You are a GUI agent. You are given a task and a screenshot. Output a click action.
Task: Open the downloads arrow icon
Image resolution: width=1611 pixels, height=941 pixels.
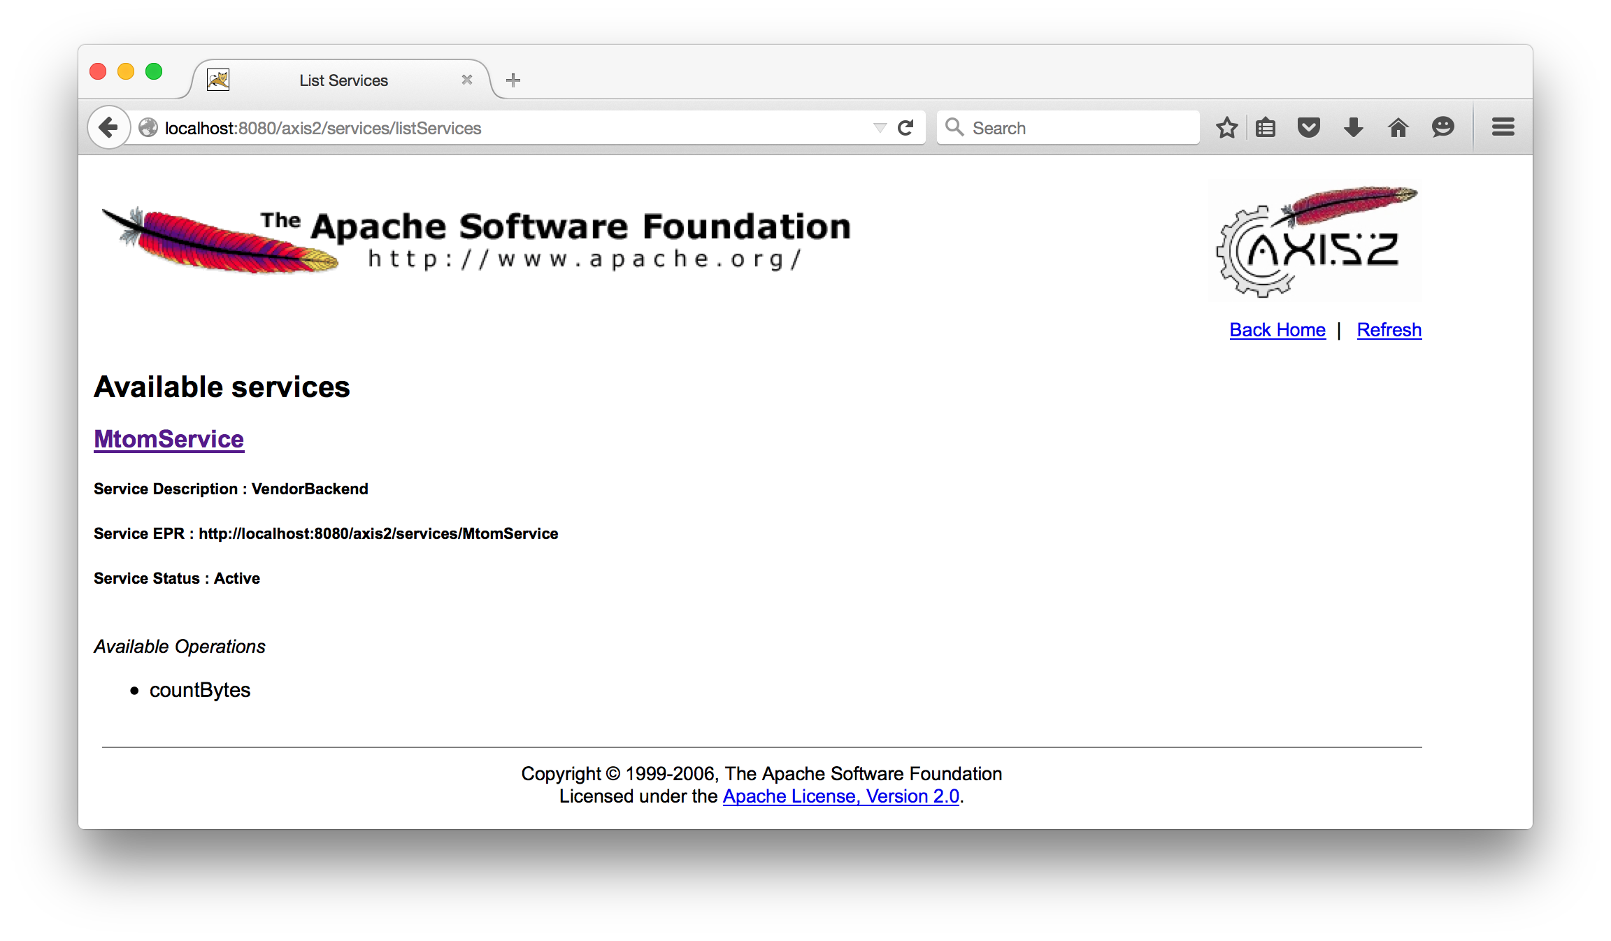tap(1353, 128)
